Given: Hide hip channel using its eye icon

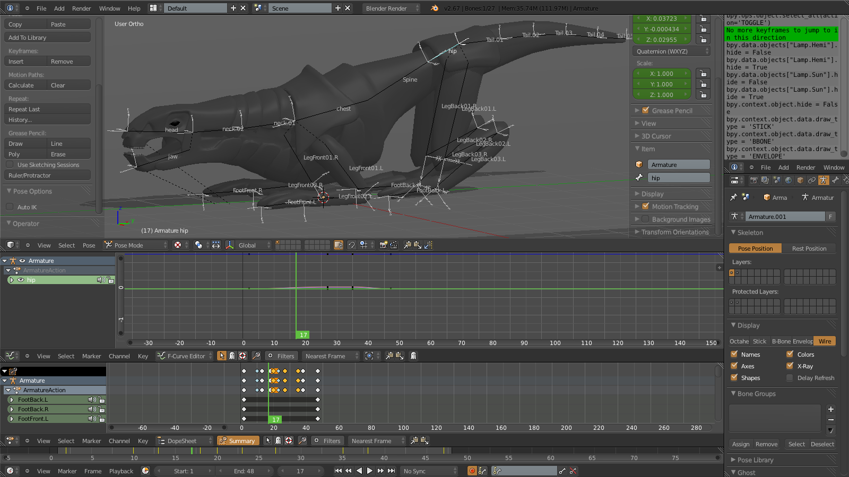Looking at the screenshot, I should (21, 280).
